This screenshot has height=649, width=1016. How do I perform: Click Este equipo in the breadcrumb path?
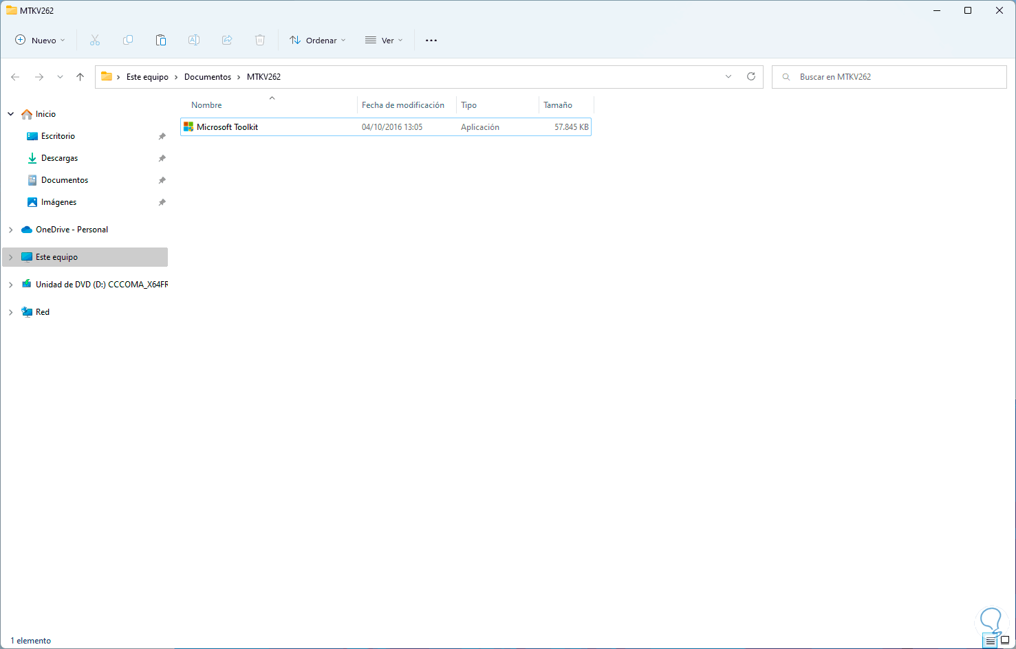[147, 77]
